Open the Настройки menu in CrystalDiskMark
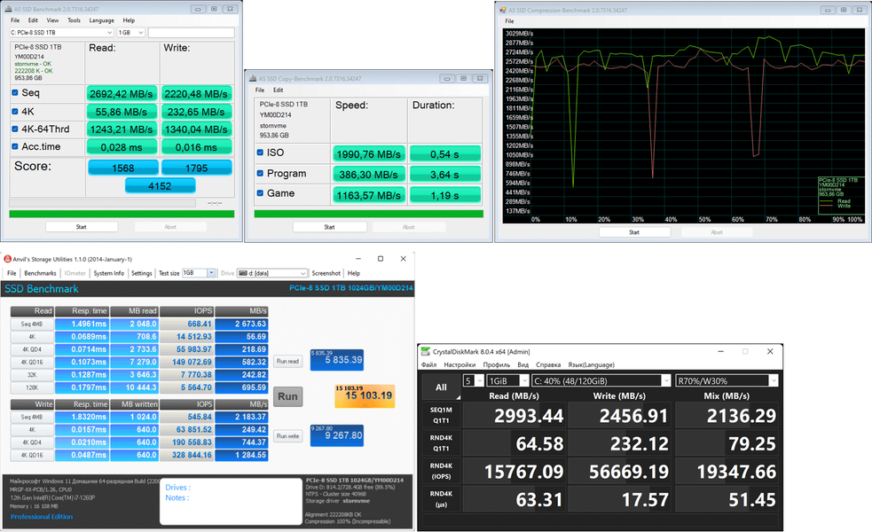872x532 pixels. coord(459,364)
